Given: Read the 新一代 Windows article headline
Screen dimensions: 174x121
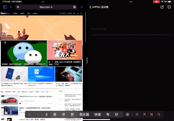Looking at the screenshot, I should point(40,84).
